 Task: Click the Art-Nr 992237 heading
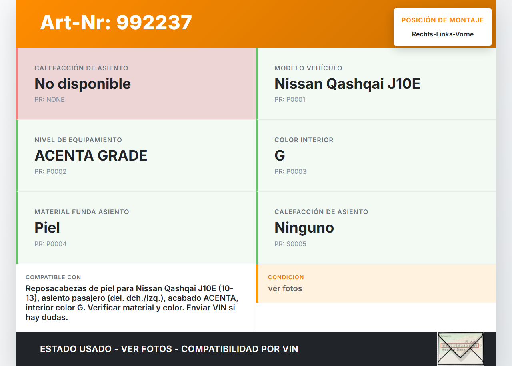click(x=116, y=22)
